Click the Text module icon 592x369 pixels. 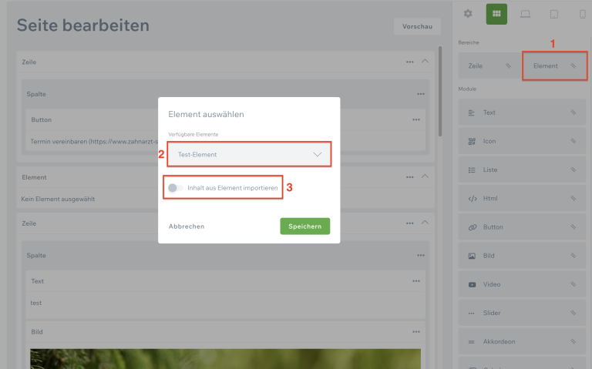pyautogui.click(x=471, y=112)
